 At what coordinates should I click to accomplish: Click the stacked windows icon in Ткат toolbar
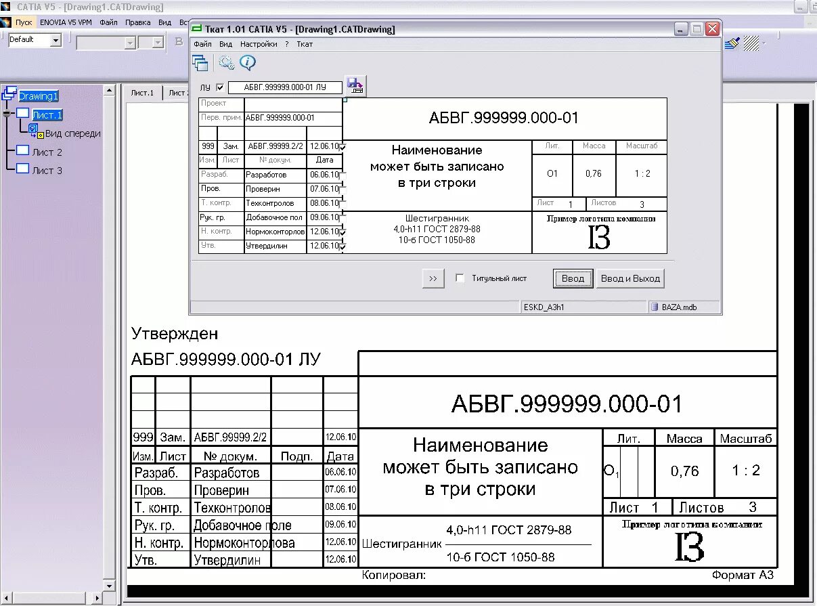pos(200,63)
